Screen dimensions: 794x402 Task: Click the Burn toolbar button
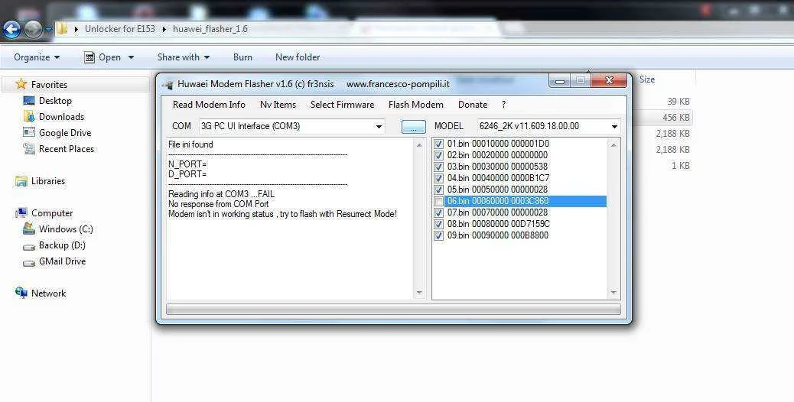pos(242,57)
